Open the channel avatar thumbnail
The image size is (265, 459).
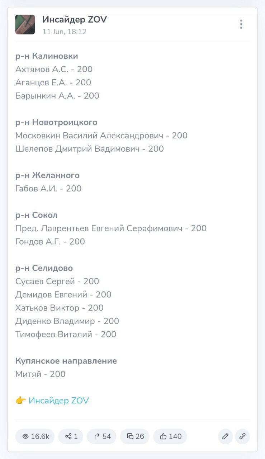tap(25, 24)
